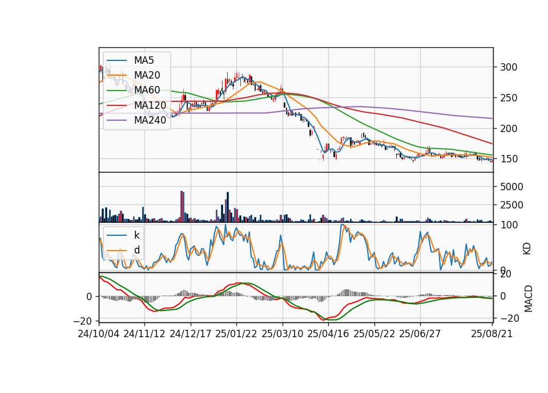This screenshot has height=393, width=548.
Task: Click the k legend entry in KD panel
Action: [x=136, y=235]
